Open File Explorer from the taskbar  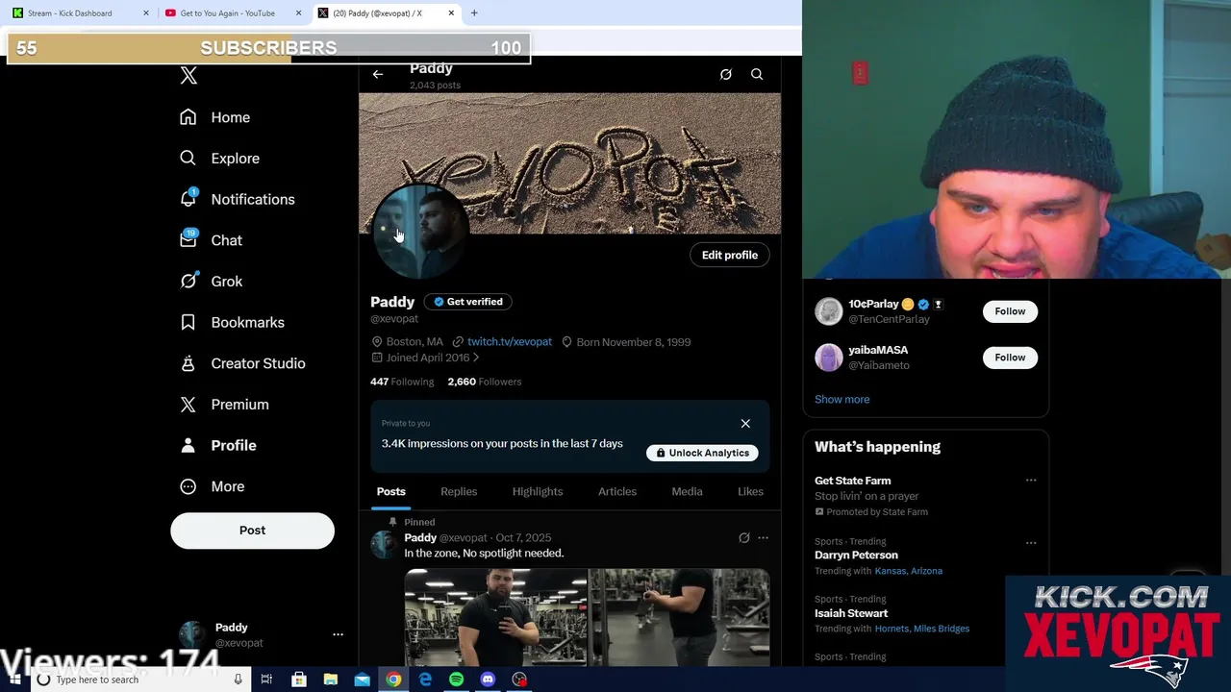330,680
